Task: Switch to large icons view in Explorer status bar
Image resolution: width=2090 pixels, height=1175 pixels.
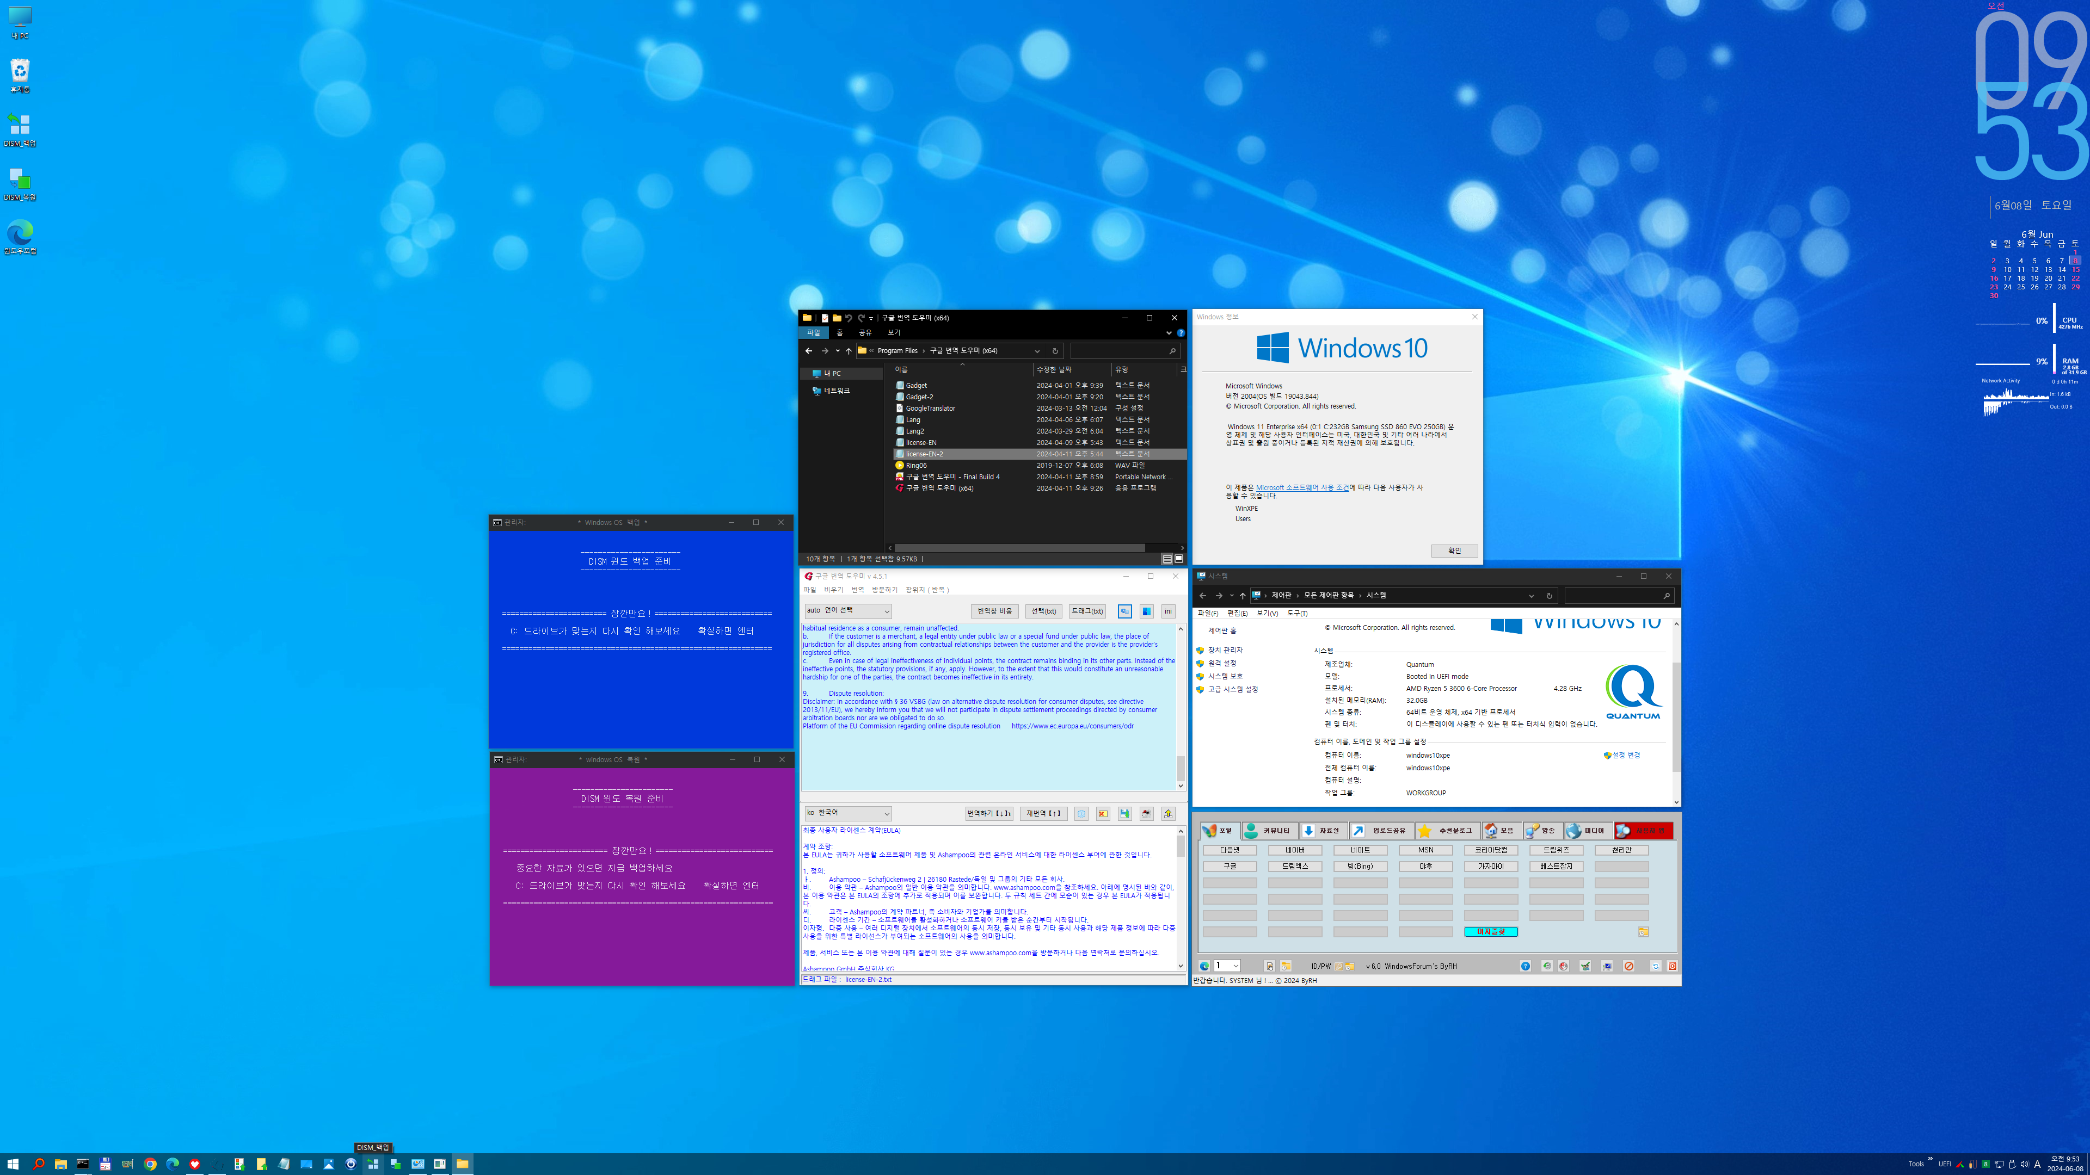Action: pos(1179,559)
